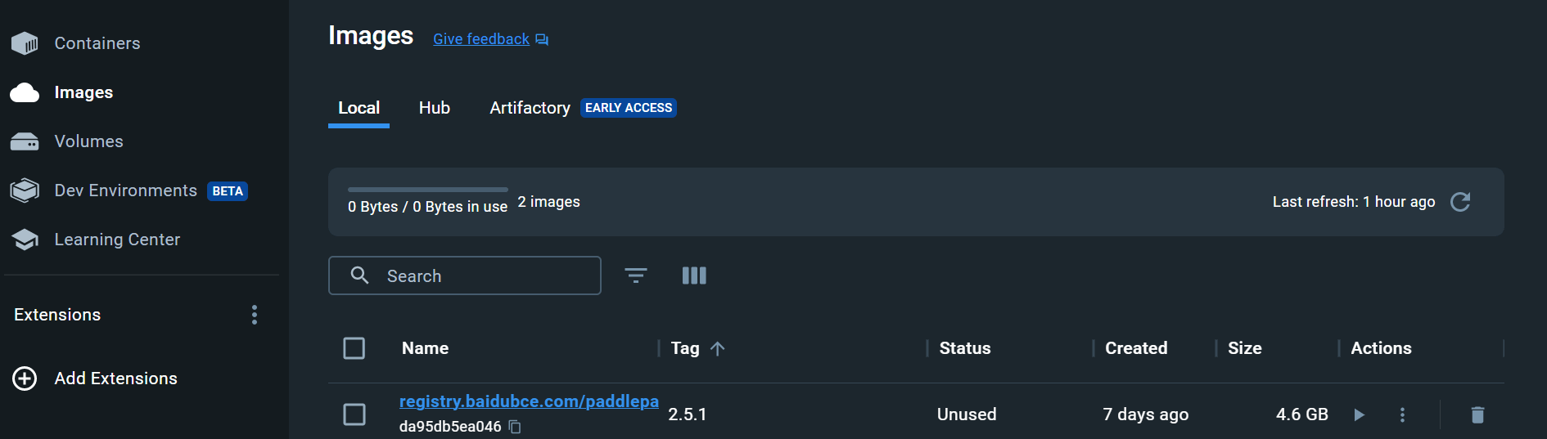Open the filter options icon

click(x=636, y=275)
